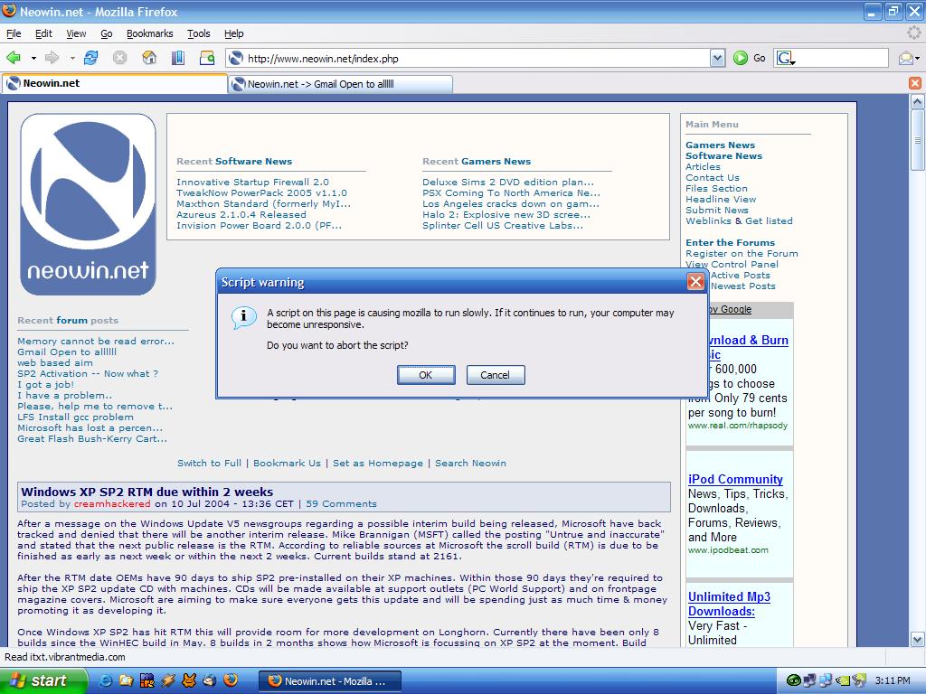This screenshot has height=694, width=926.
Task: Open the Bookmarks sidebar icon
Action: (x=178, y=58)
